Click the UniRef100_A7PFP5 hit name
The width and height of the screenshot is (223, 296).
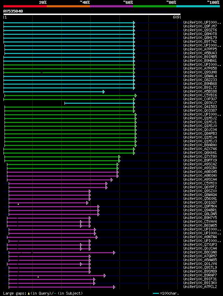(200, 49)
